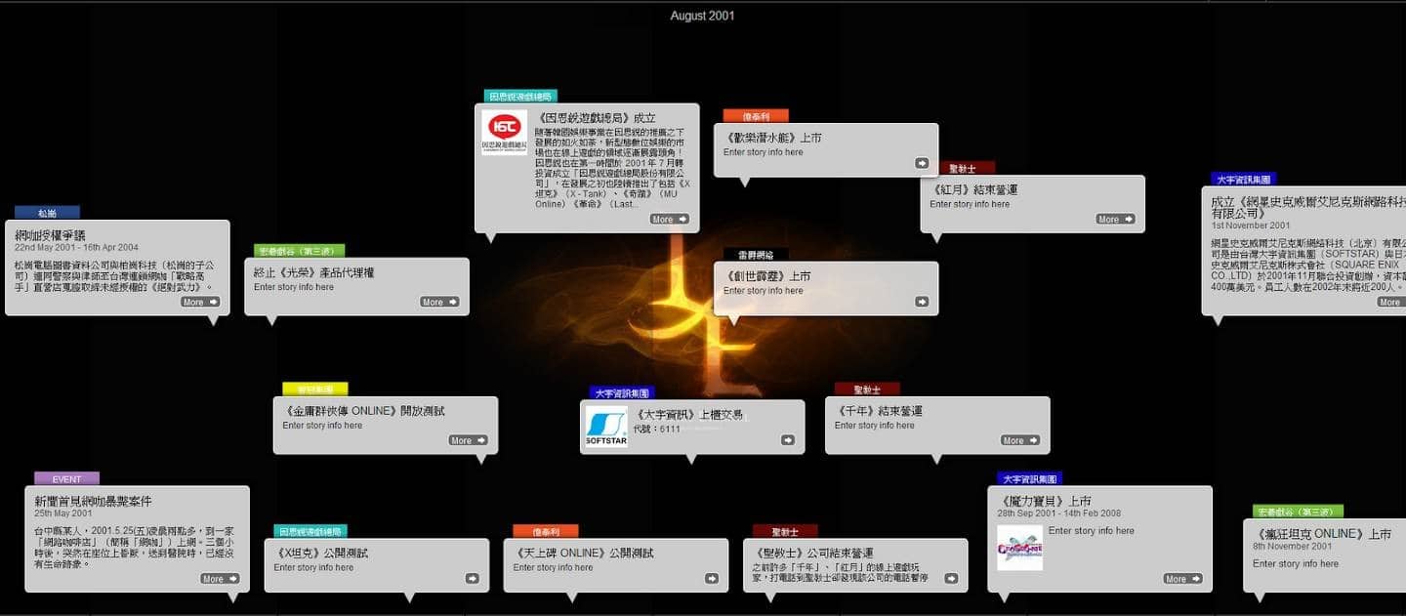1406x616 pixels.
Task: Click date text 8th November 2001
Action: click(x=1292, y=547)
